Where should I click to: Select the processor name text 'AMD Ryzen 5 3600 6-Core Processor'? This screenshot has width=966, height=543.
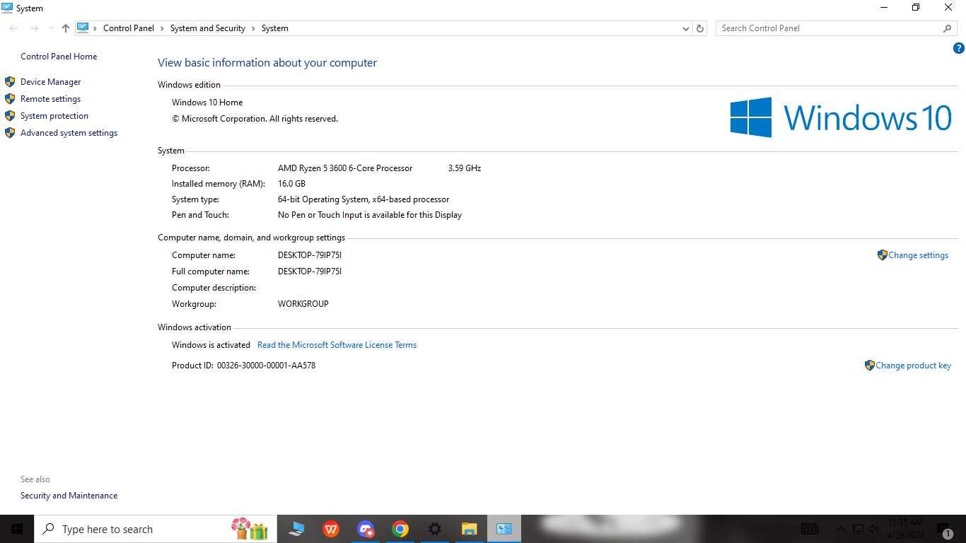[x=345, y=168]
